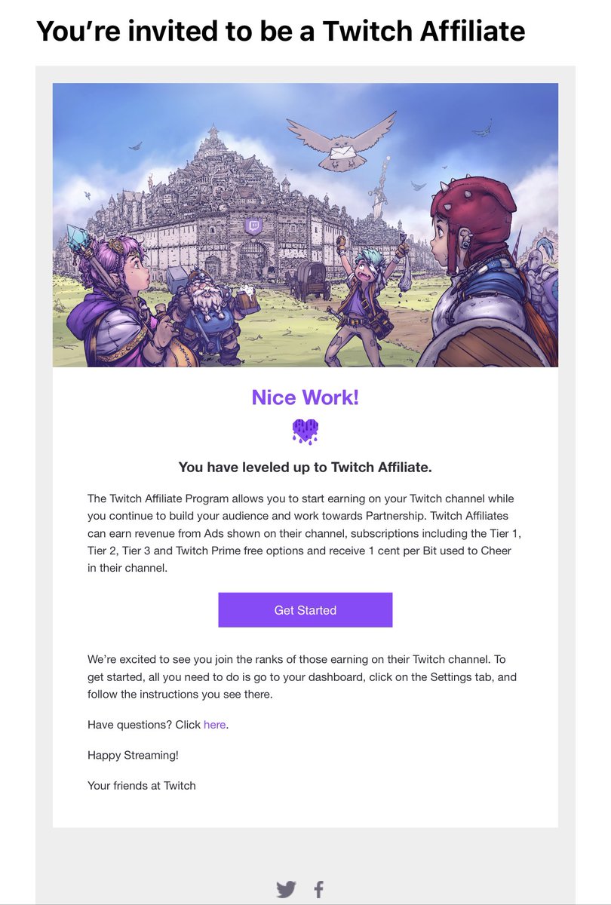The image size is (611, 905).
Task: Click the Twitch Affiliate Program description paragraph
Action: click(305, 534)
